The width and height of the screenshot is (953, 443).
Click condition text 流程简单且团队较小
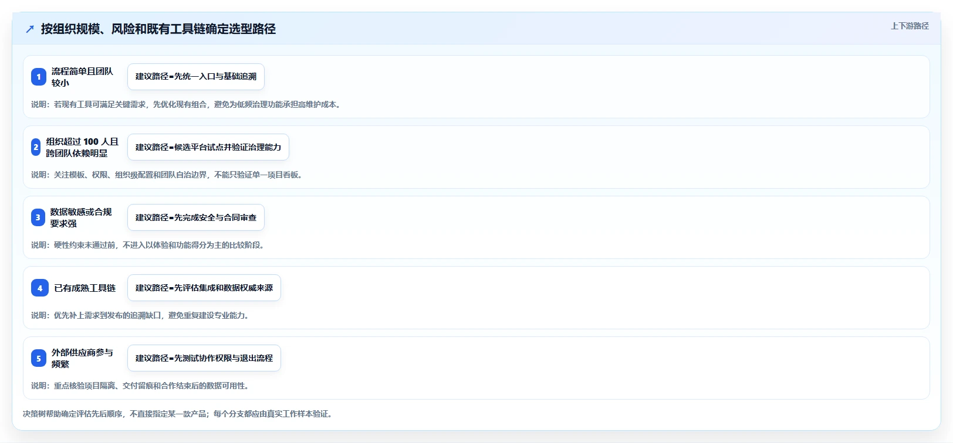82,77
